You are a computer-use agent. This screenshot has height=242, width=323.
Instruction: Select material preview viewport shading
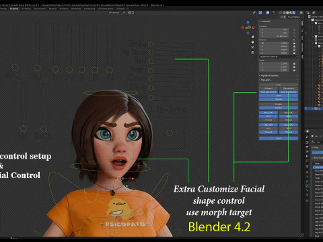coord(291,13)
